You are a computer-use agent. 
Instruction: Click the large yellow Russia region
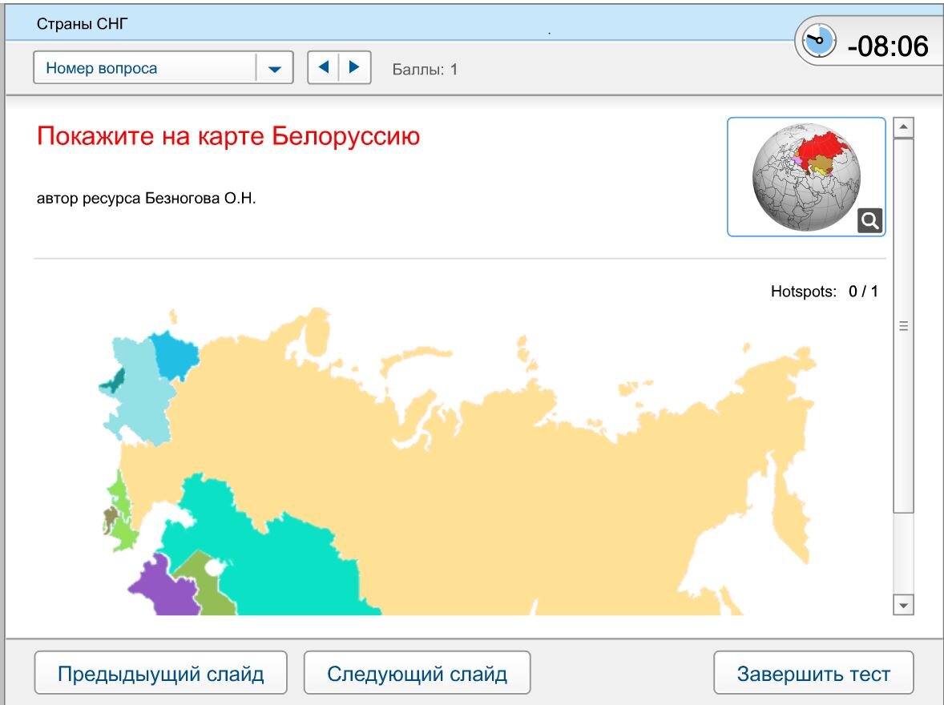[481, 441]
